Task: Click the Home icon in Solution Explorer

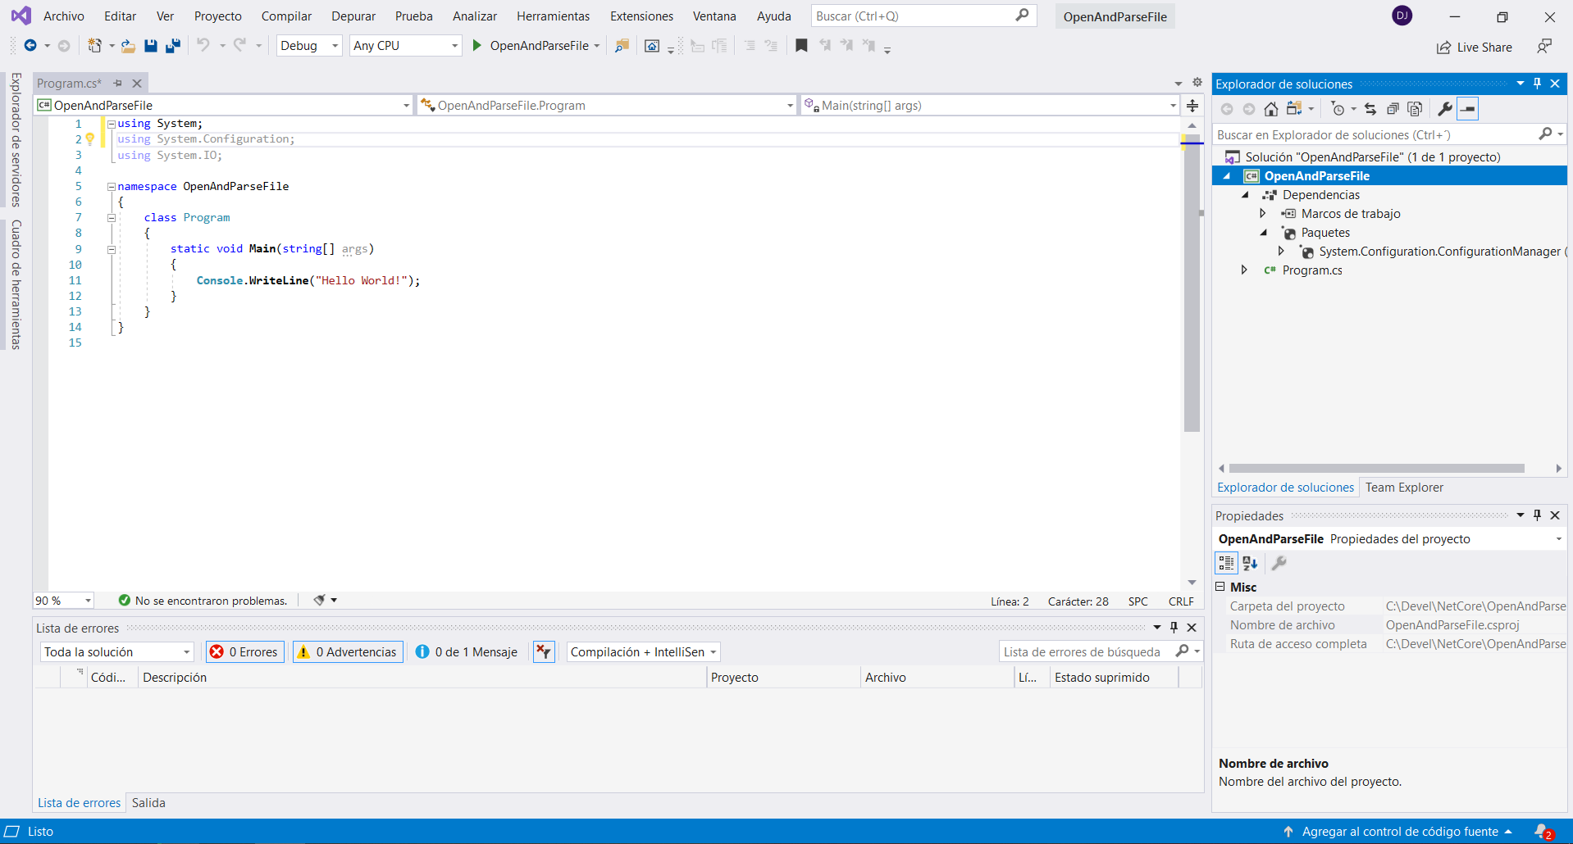Action: 1270,109
